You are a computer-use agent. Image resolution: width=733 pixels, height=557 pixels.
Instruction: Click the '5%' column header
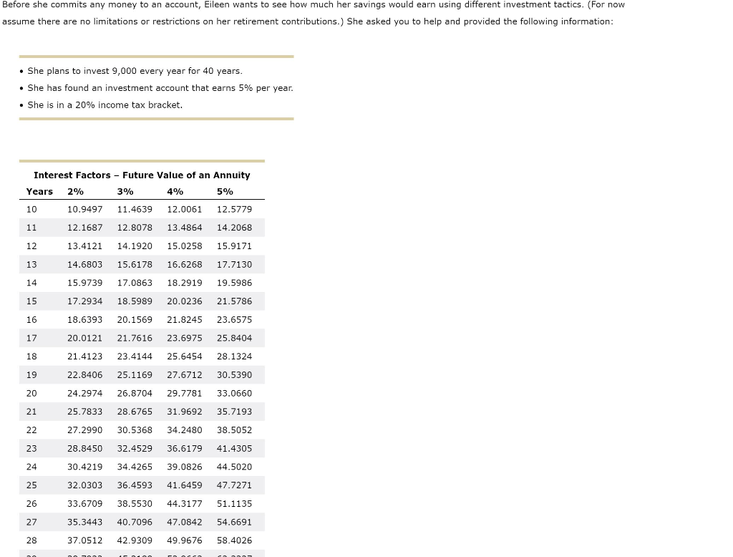(225, 192)
